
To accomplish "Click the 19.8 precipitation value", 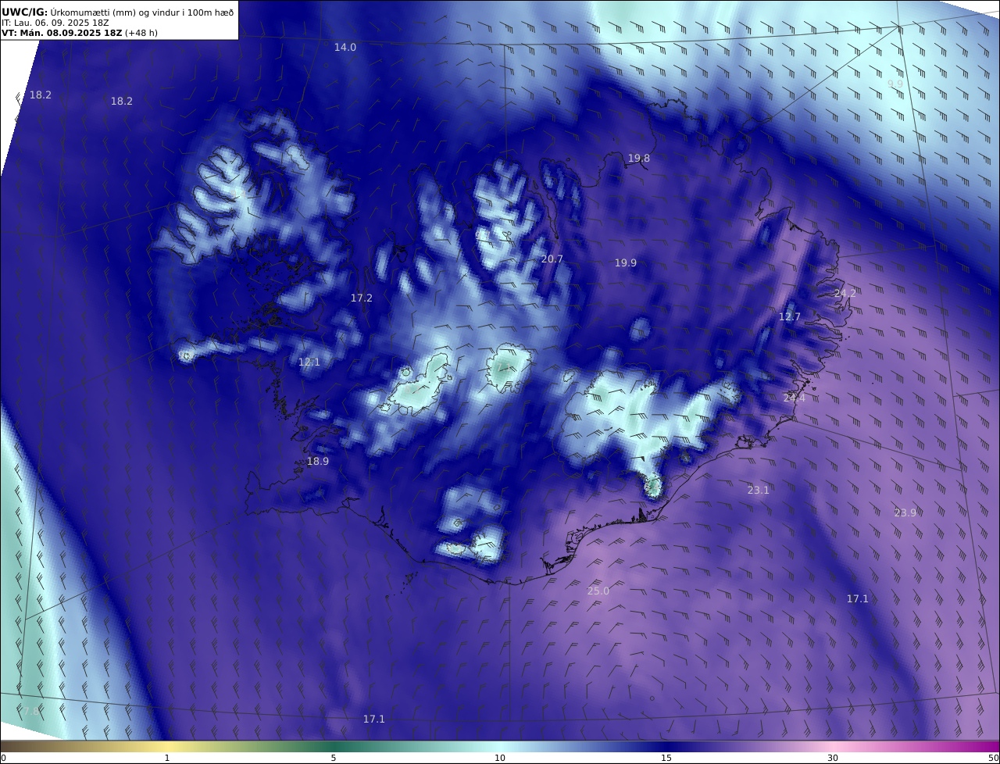I will coord(639,158).
